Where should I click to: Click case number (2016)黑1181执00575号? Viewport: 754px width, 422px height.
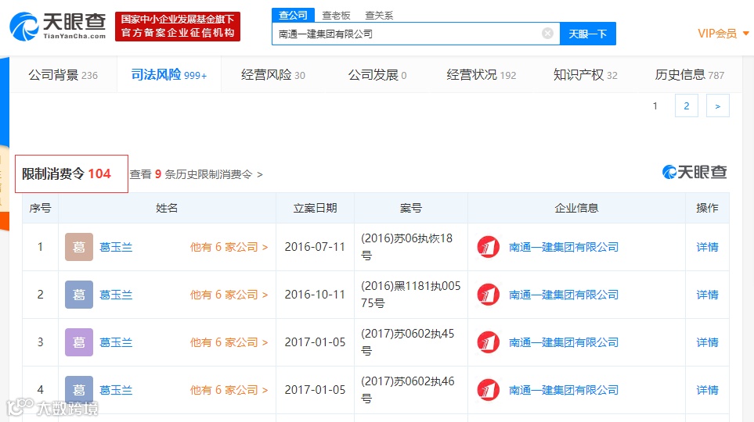pos(410,295)
